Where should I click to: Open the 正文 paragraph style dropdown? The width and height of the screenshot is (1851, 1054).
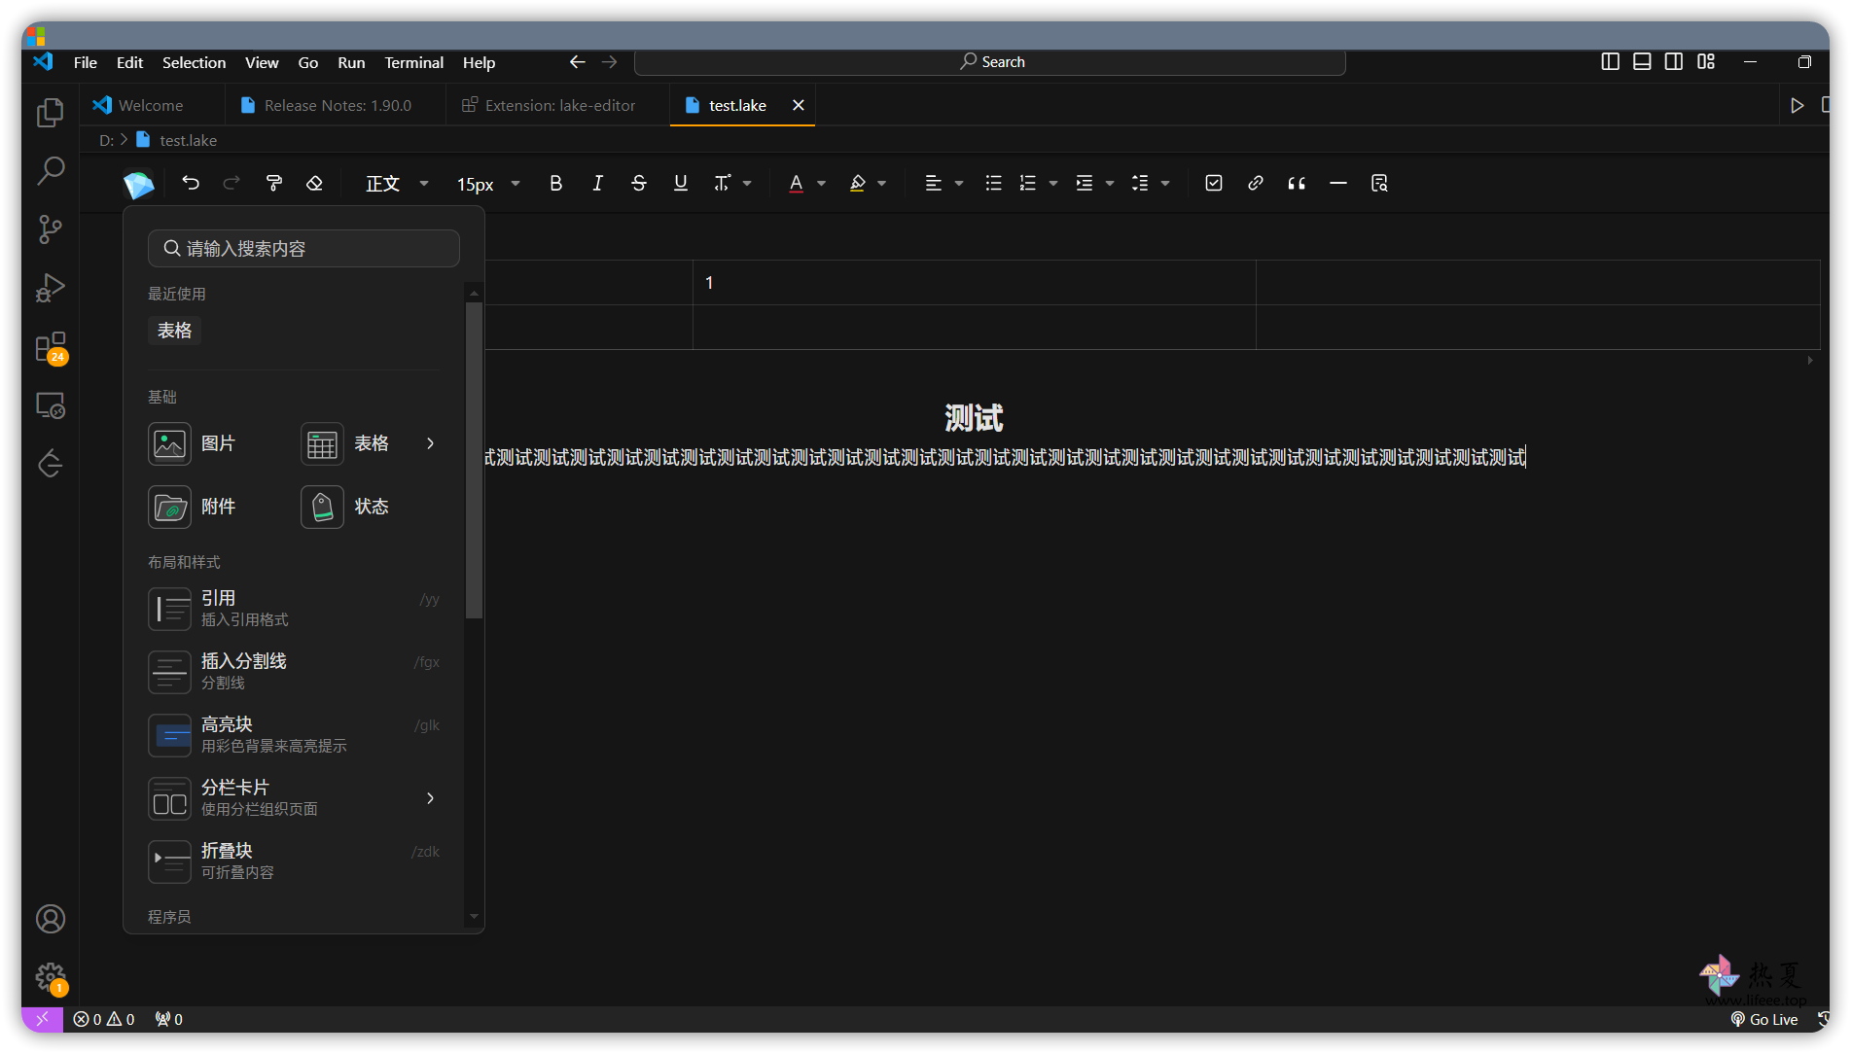397,183
